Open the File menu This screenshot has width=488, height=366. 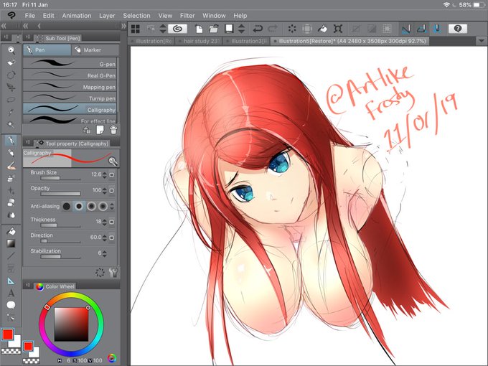pos(30,16)
